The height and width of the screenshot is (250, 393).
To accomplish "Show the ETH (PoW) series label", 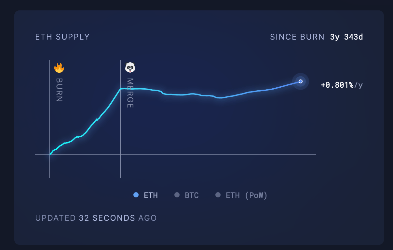I will pos(247,195).
